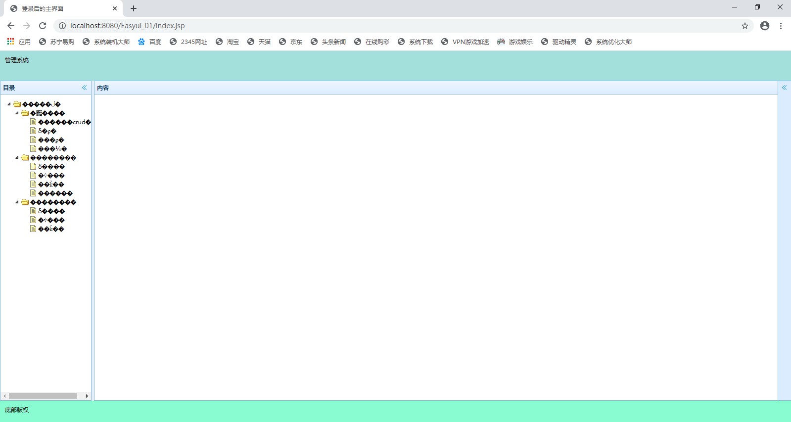Open the 天猫 bookmark
791x422 pixels.
tap(259, 42)
